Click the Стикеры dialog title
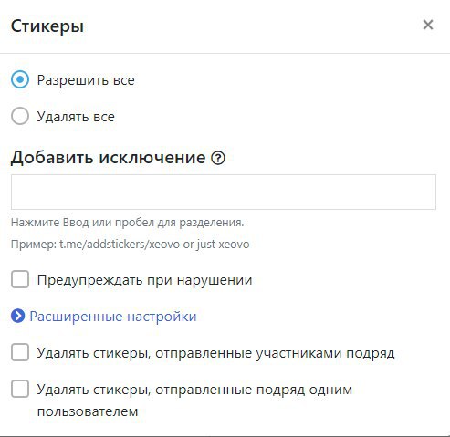This screenshot has height=437, width=450. (47, 26)
